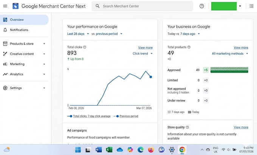Open Microsoft Edge from taskbar
257x155 pixels.
tap(141, 150)
